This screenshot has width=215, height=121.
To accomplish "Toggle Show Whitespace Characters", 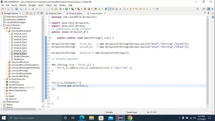I will pyautogui.click(x=120, y=9).
